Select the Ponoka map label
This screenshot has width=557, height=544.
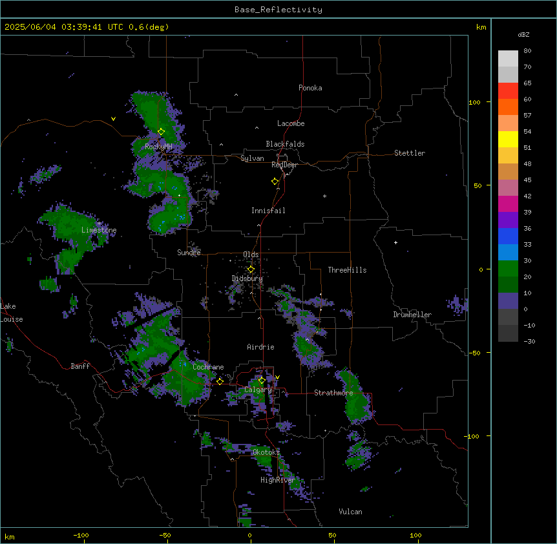tap(310, 88)
